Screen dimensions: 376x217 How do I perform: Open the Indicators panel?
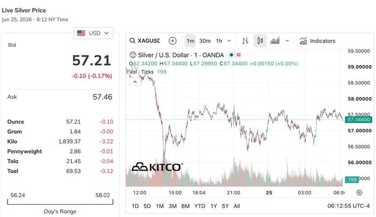tap(317, 41)
